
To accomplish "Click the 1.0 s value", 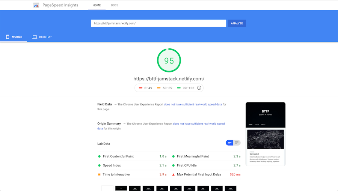I will [163, 156].
